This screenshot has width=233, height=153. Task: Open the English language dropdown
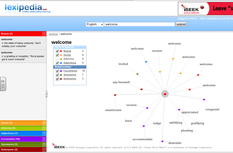coord(94,24)
